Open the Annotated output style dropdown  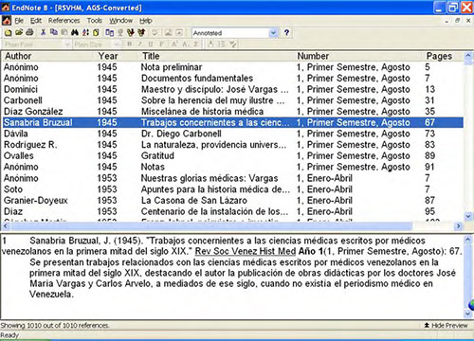(x=273, y=33)
